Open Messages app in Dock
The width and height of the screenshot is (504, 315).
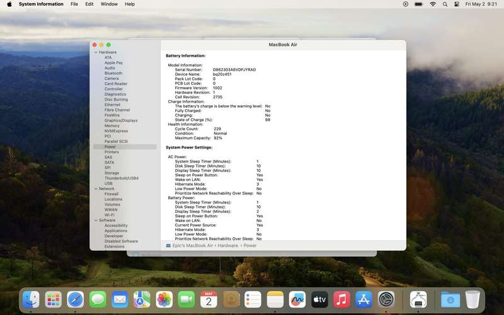tap(98, 299)
